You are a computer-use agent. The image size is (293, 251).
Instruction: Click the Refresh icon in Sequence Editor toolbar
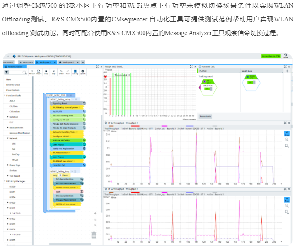pos(32,72)
